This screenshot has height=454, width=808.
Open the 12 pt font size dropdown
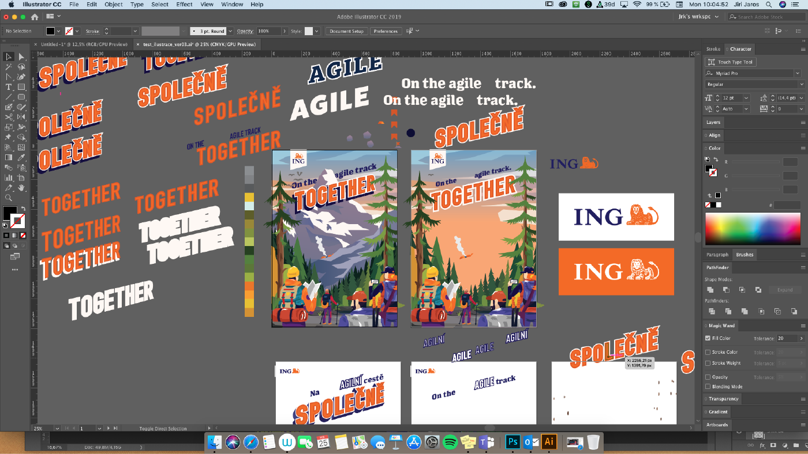pyautogui.click(x=746, y=98)
